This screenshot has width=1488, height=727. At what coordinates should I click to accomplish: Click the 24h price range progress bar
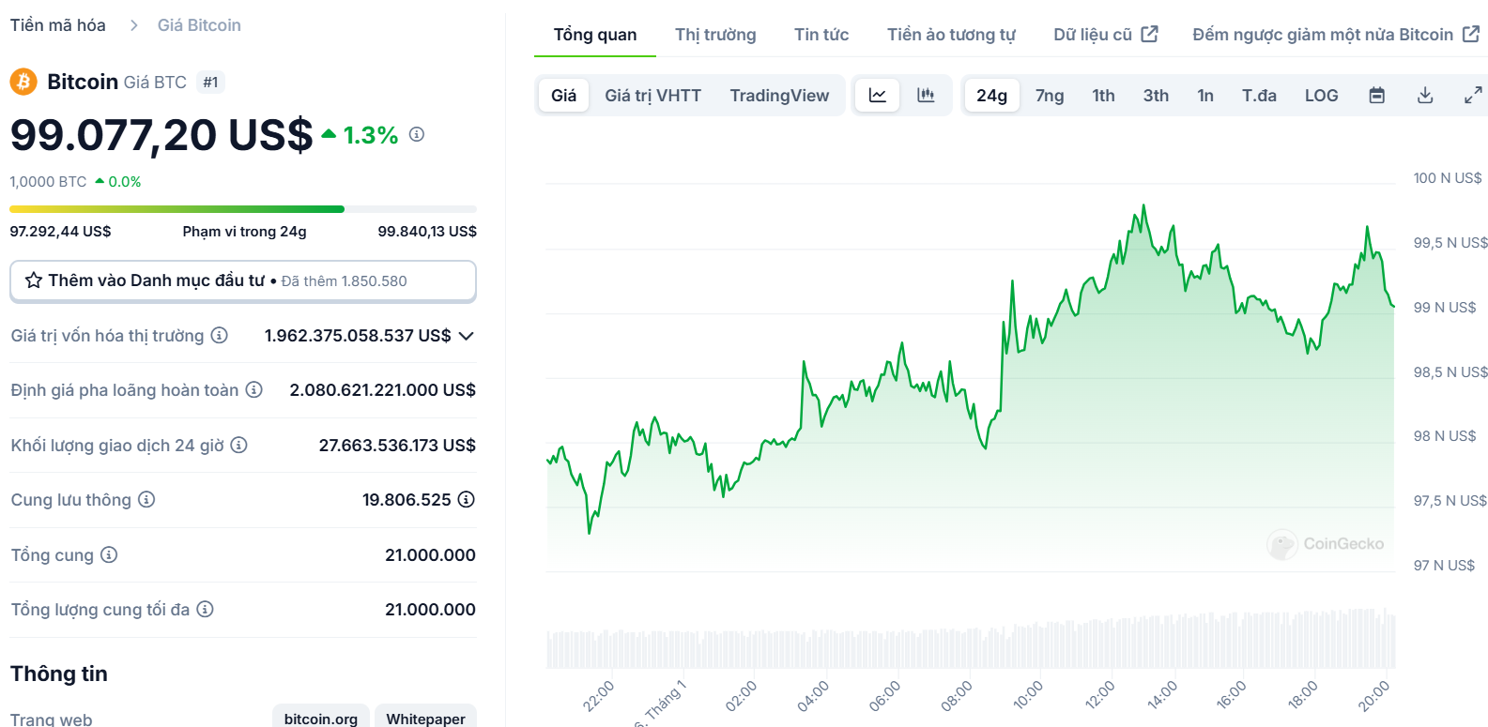[243, 209]
